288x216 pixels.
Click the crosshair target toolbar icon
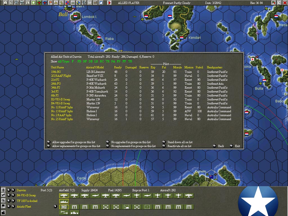click(84, 3)
